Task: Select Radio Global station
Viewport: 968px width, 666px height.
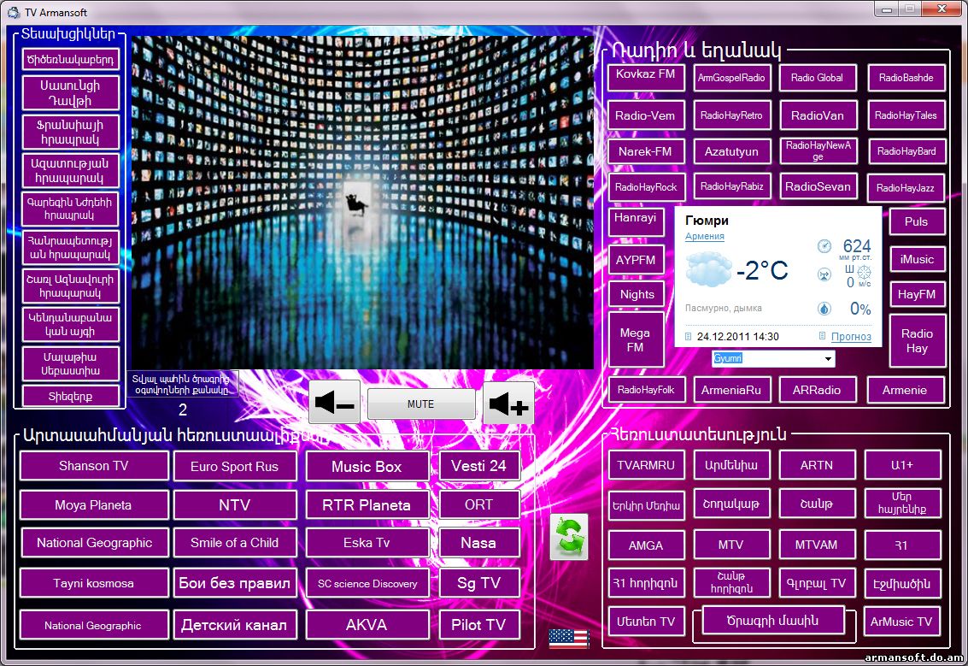Action: tap(818, 78)
